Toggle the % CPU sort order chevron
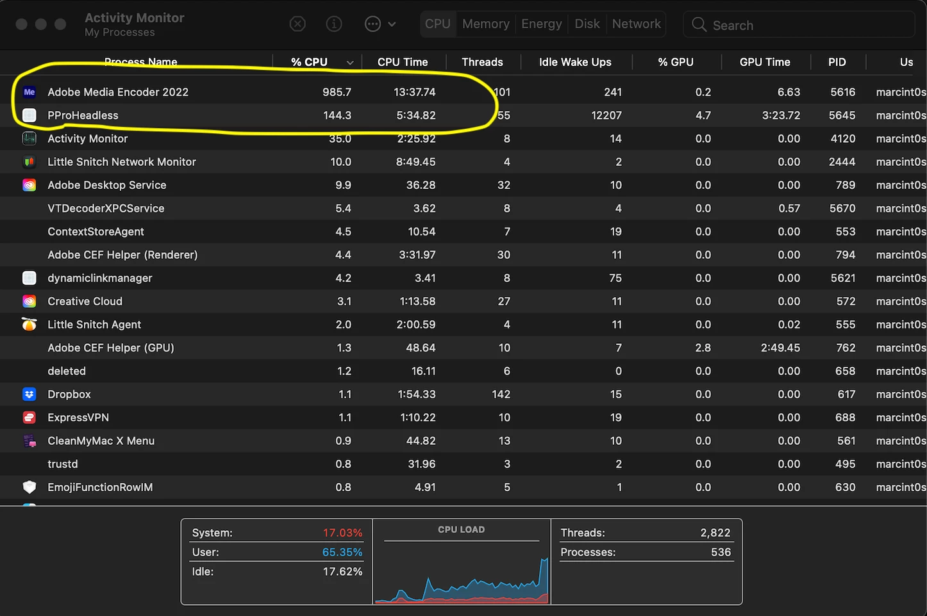Viewport: 927px width, 616px height. [x=350, y=62]
